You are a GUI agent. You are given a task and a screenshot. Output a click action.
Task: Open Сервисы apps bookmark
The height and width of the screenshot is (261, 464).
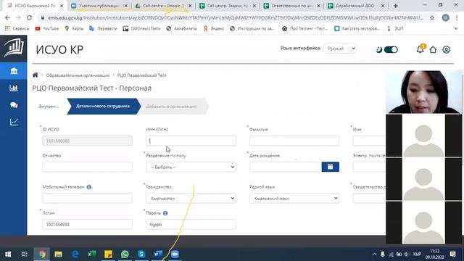[17, 29]
